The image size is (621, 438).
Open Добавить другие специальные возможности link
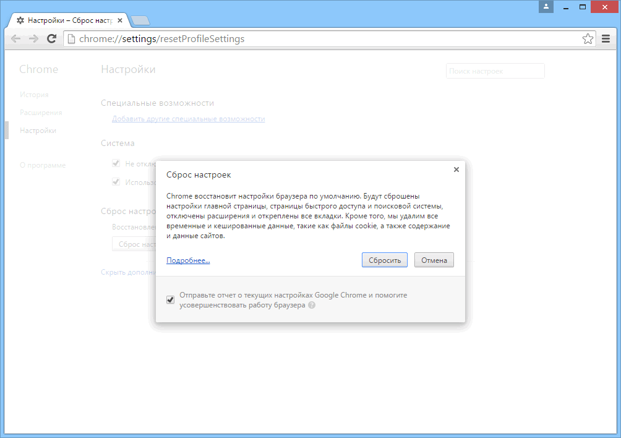[x=189, y=119]
